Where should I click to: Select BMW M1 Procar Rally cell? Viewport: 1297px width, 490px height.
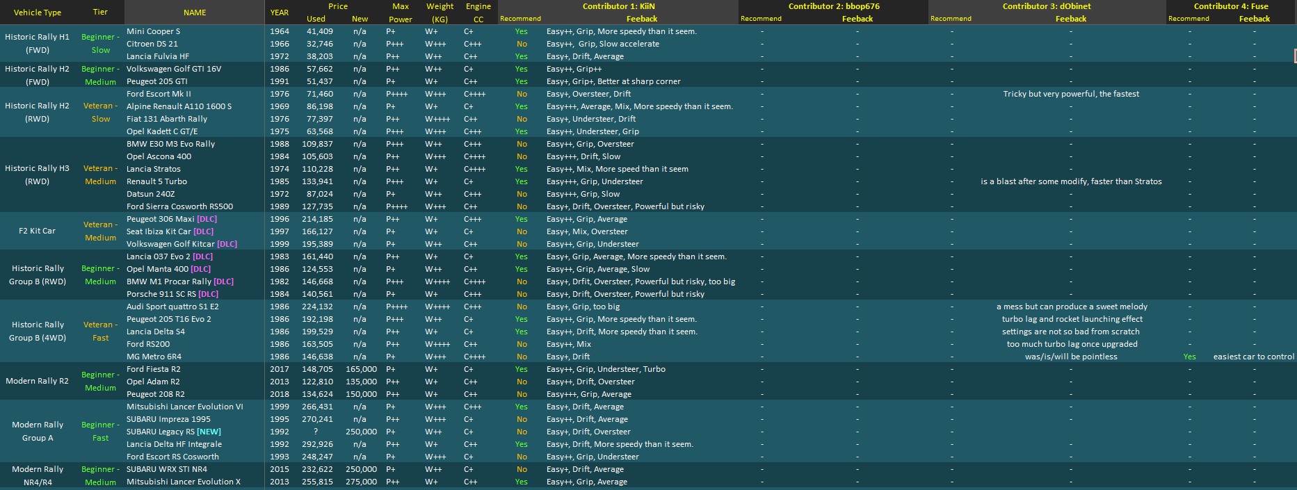[195, 281]
